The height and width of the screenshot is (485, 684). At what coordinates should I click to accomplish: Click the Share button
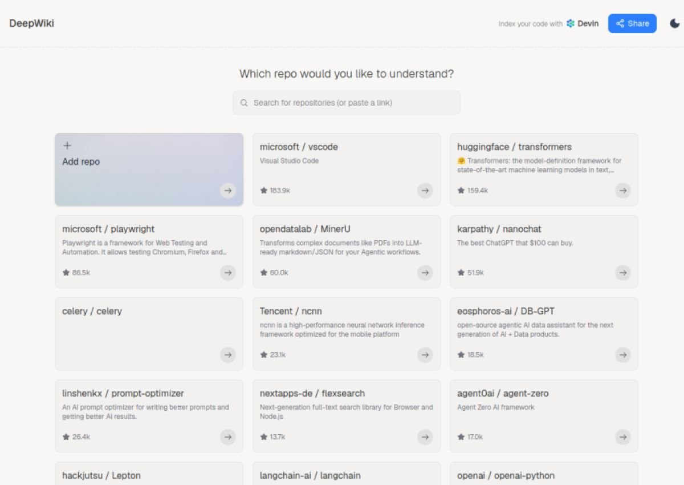pyautogui.click(x=632, y=23)
